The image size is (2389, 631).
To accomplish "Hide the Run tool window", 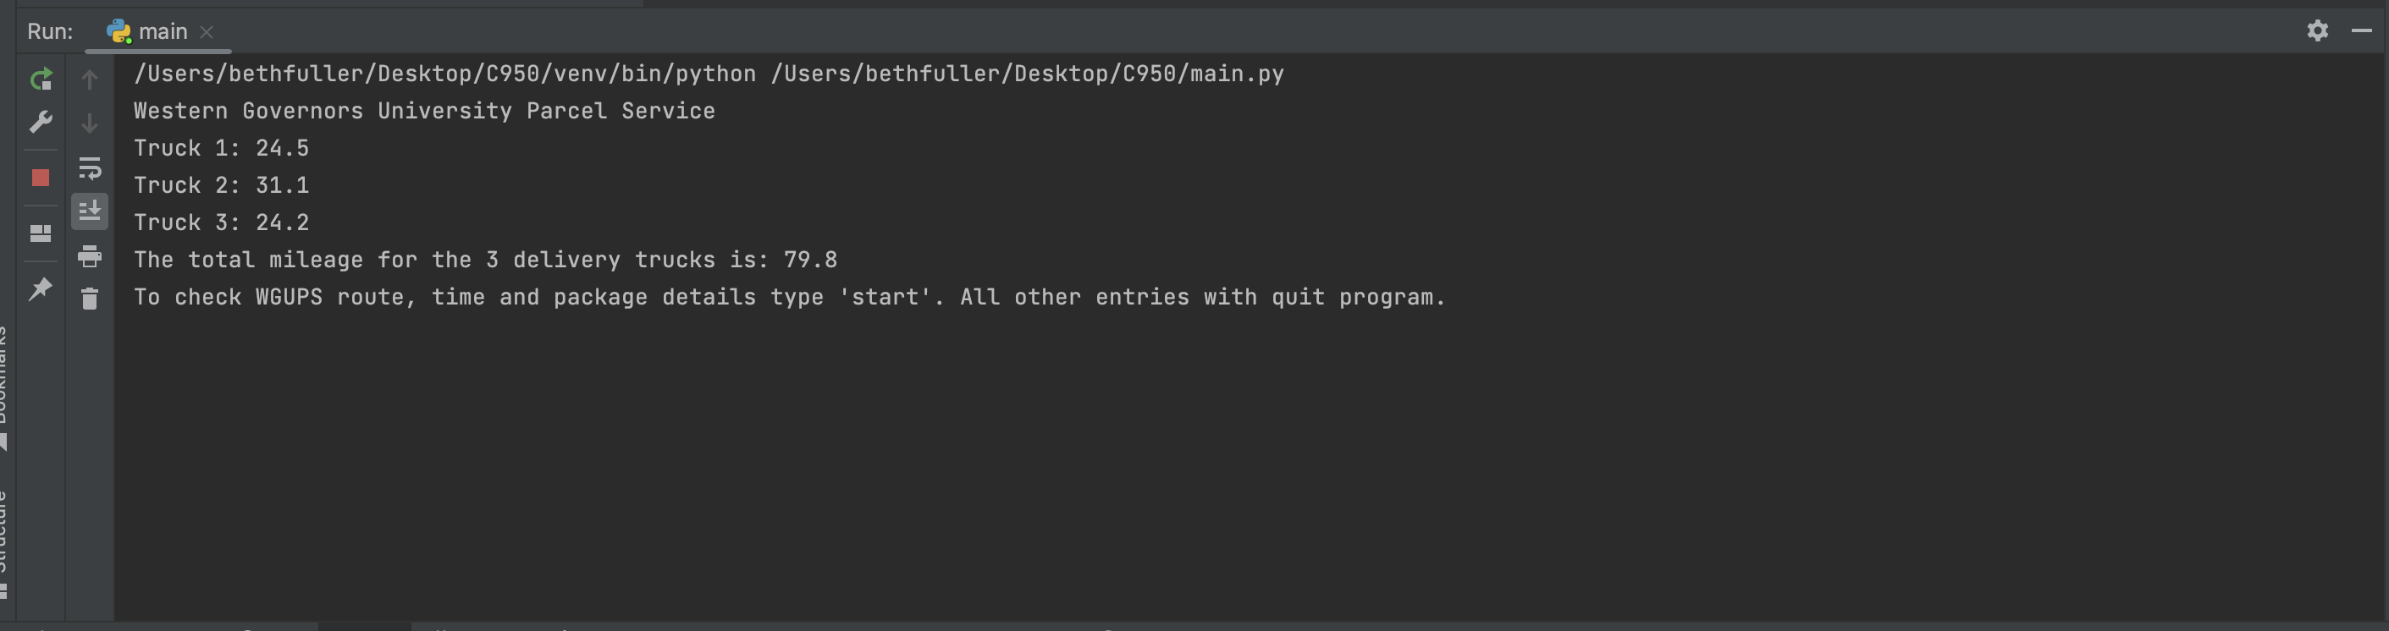I will tap(2361, 30).
